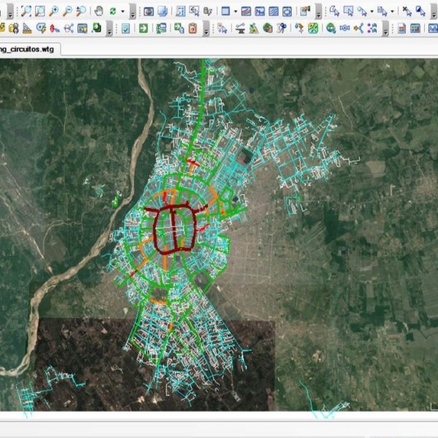This screenshot has width=438, height=438.
Task: Click the Zoom In magnifier with plus
Action: pyautogui.click(x=53, y=11)
